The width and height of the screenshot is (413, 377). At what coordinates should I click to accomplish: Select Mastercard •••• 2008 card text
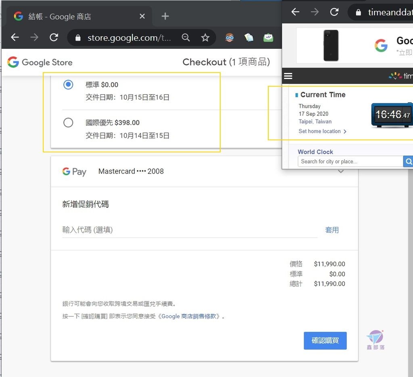pos(131,171)
